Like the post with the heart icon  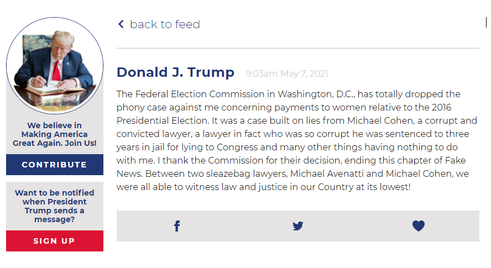point(419,226)
